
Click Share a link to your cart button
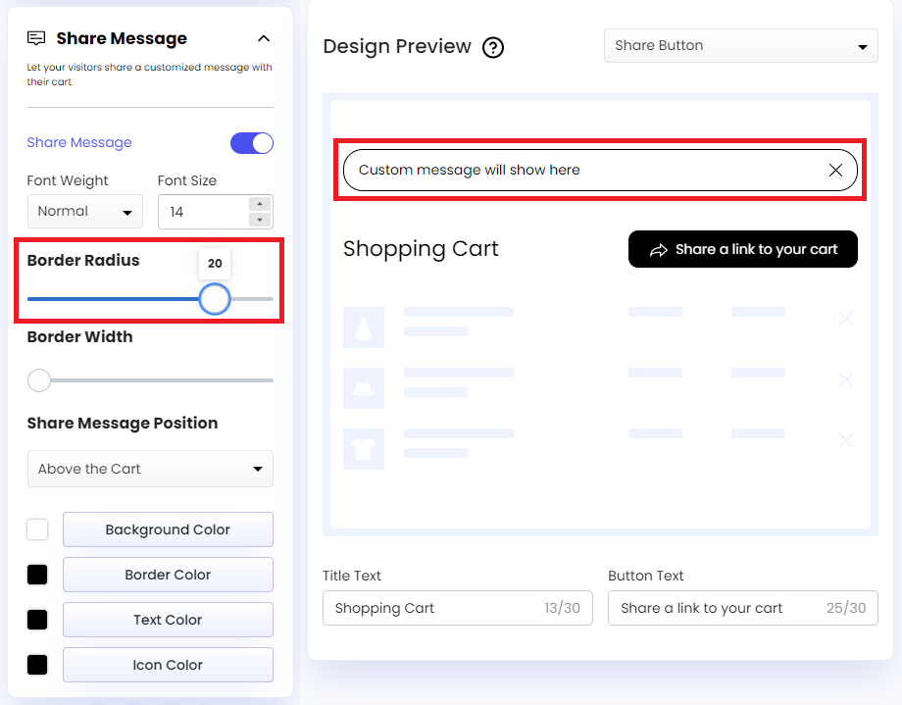coord(742,249)
